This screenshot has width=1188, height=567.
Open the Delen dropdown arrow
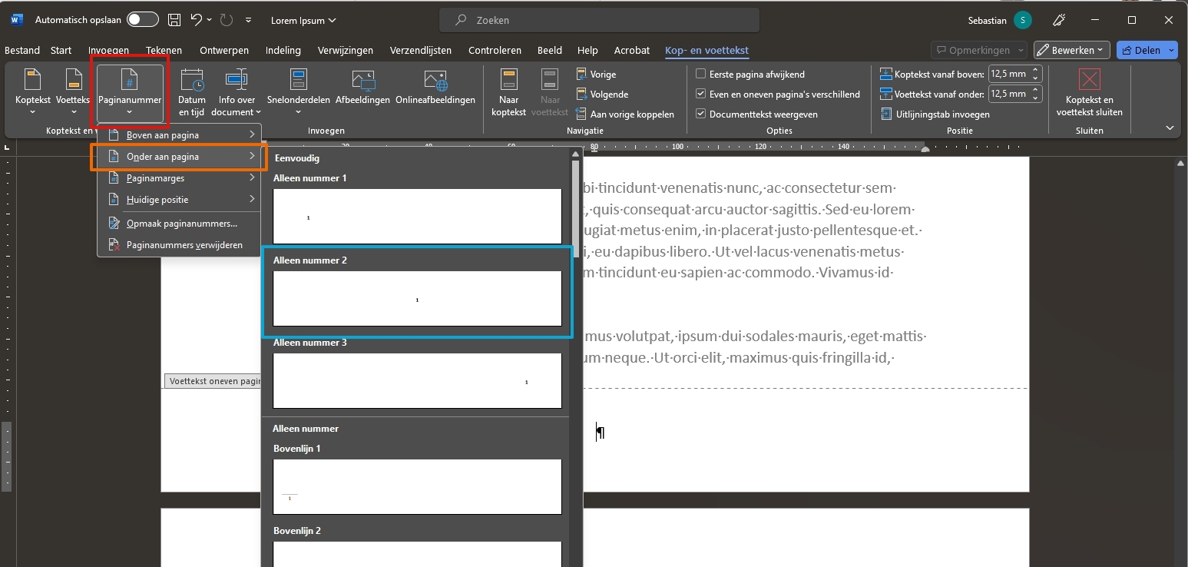1172,50
